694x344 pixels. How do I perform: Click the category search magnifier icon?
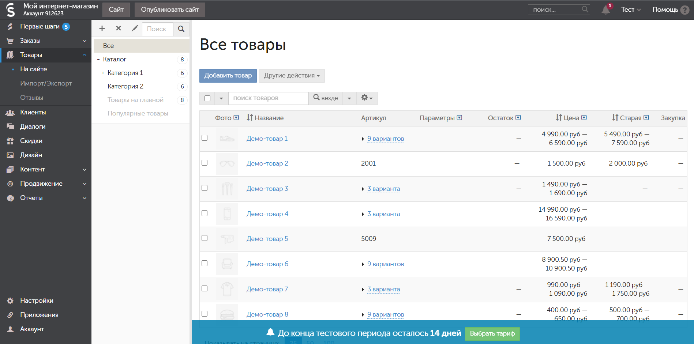pos(181,29)
